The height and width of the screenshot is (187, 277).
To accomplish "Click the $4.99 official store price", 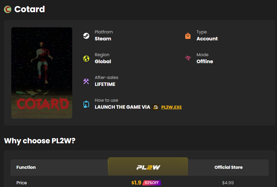I will (x=228, y=183).
